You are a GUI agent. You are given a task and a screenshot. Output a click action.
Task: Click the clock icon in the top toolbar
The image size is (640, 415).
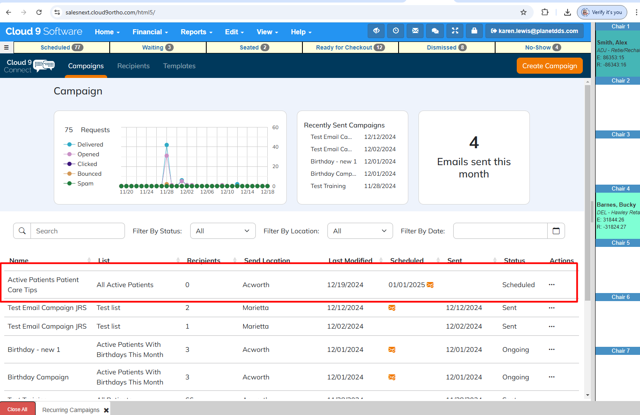coord(396,31)
